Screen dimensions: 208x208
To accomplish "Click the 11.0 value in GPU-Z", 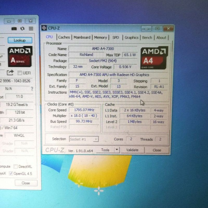I will pos(19,96).
